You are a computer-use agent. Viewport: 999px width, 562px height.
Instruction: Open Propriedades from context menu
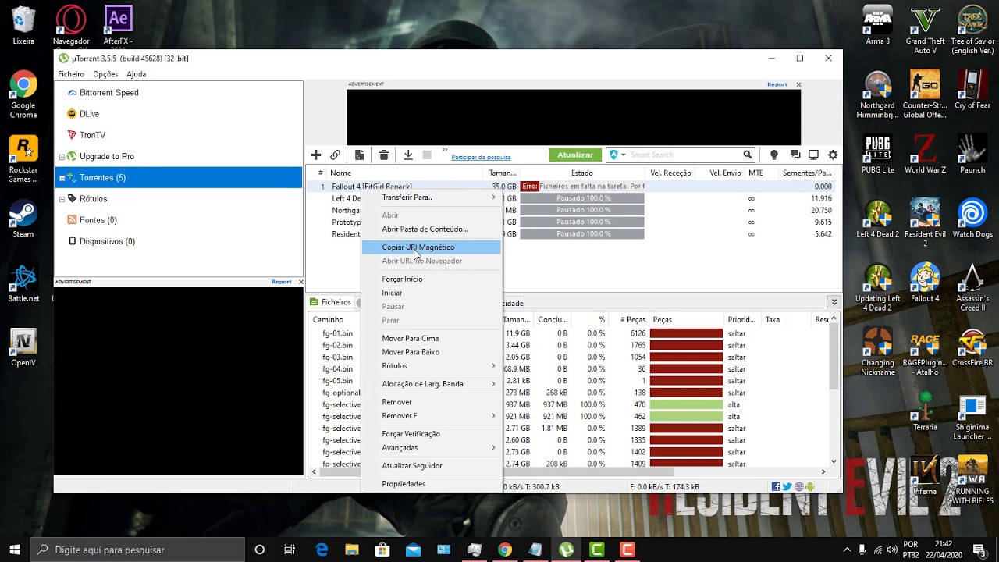pyautogui.click(x=431, y=484)
